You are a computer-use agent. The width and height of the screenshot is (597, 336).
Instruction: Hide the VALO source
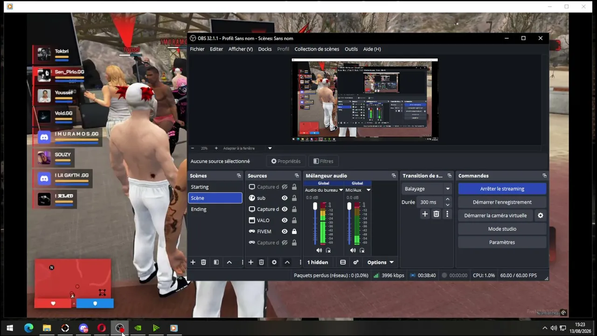[x=285, y=220]
